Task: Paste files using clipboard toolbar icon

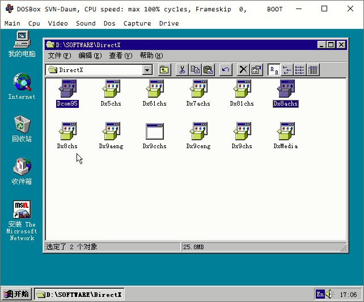Action: click(208, 70)
